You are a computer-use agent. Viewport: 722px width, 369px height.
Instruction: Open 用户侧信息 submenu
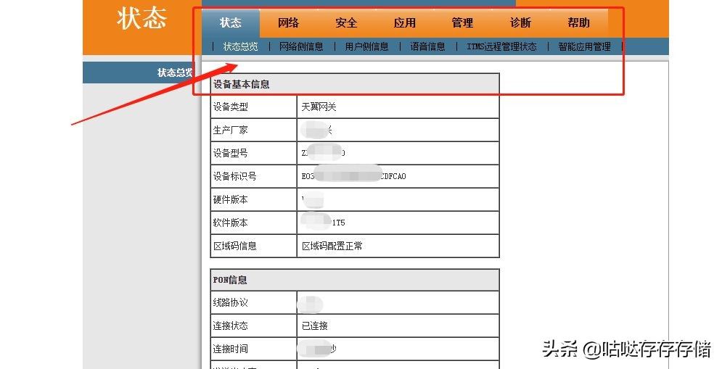(366, 46)
